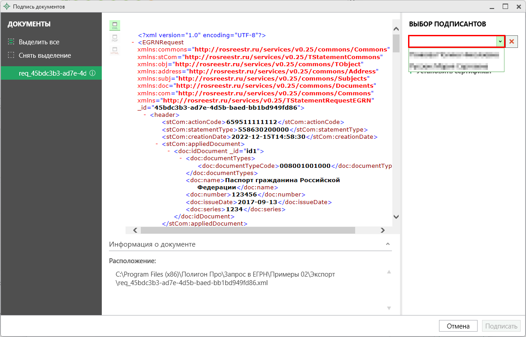Collapse the stCom:appliedDocument XML node
This screenshot has width=526, height=337.
pos(157,144)
